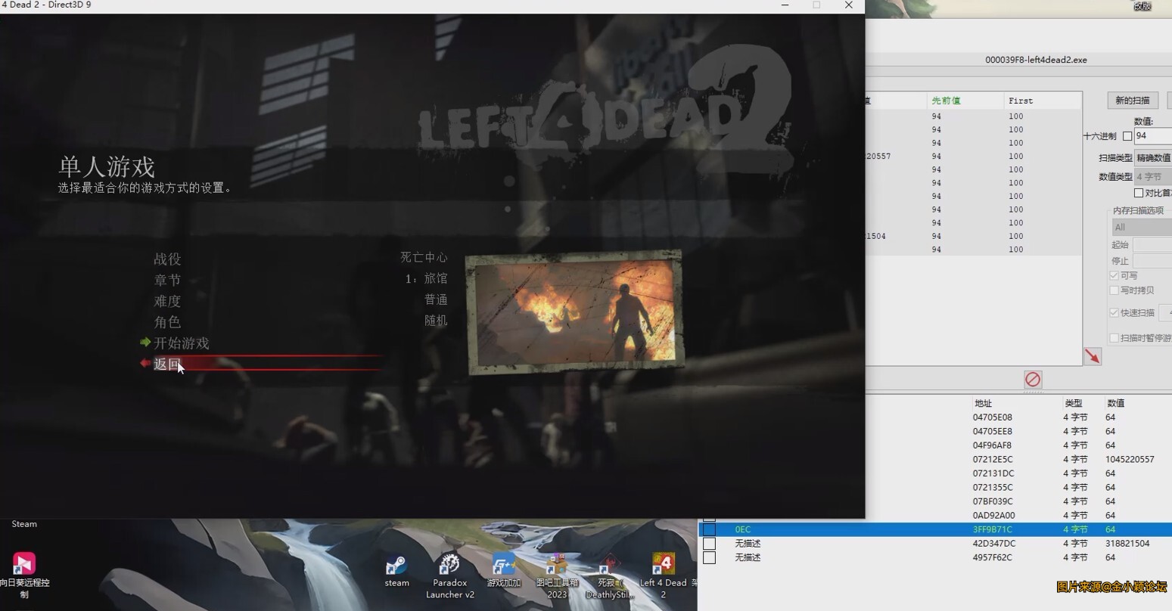Click the 普通 difficulty value
The width and height of the screenshot is (1172, 611).
coord(436,299)
